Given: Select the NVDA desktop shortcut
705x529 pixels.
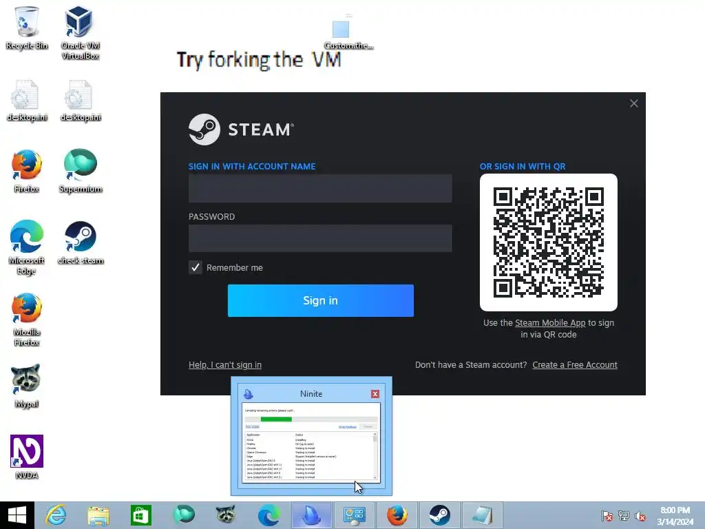Looking at the screenshot, I should point(27,457).
